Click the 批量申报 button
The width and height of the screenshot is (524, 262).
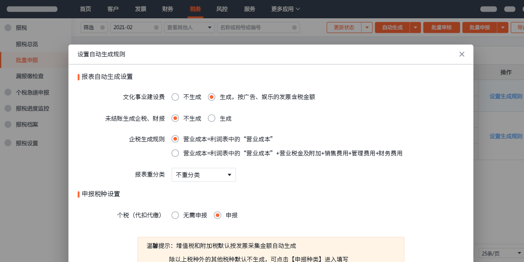coord(479,28)
